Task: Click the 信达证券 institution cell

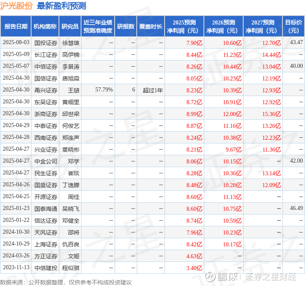Action: point(46,221)
